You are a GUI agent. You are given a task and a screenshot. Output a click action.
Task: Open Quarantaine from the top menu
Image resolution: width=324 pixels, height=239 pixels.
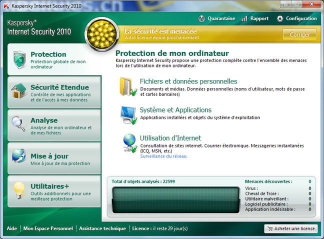pyautogui.click(x=216, y=18)
